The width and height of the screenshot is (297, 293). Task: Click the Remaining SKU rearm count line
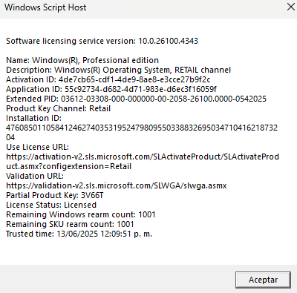pyautogui.click(x=70, y=224)
